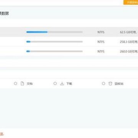The height and width of the screenshot is (138, 138).
Task: Click the download arrow icon
Action: (62, 84)
